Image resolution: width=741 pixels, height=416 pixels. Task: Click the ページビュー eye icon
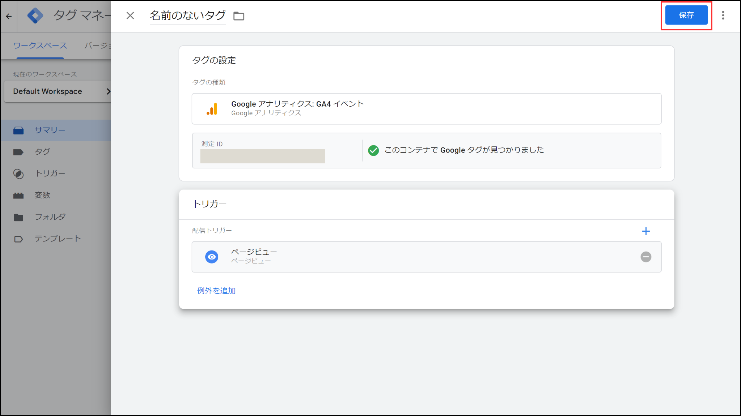[x=212, y=257]
